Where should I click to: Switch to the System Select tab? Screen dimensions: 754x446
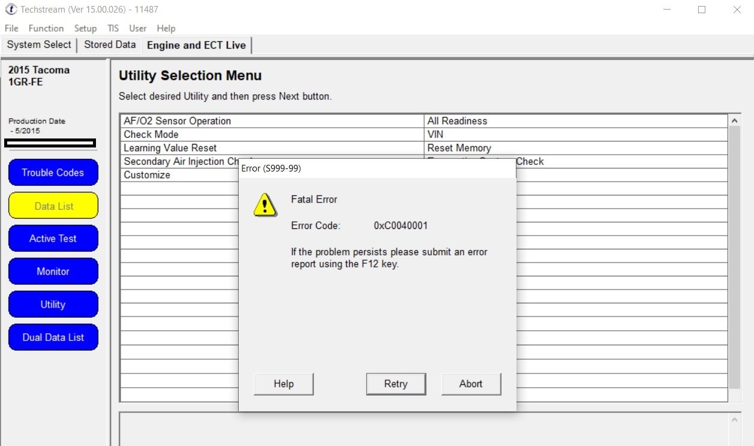pos(39,45)
